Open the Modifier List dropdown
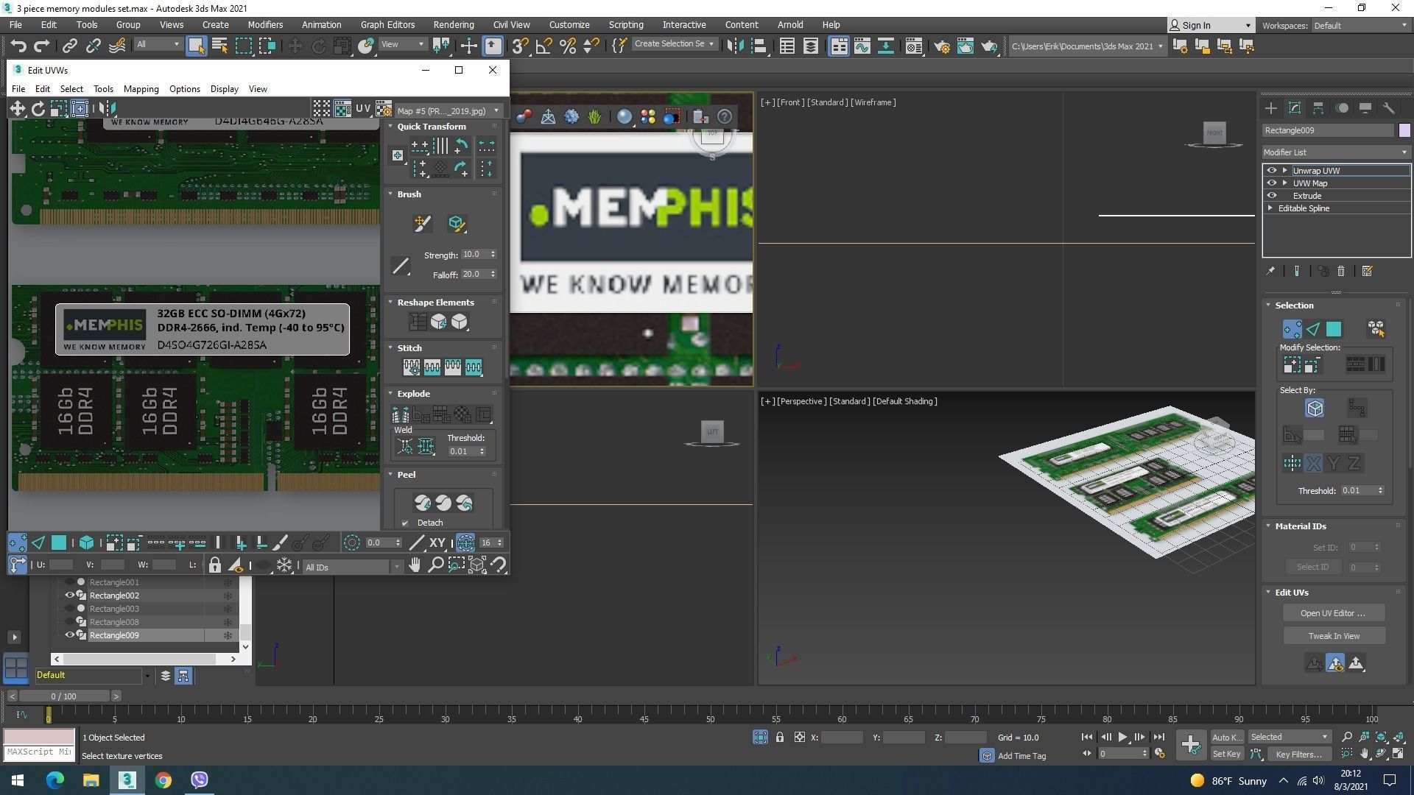The height and width of the screenshot is (795, 1414). [1336, 152]
